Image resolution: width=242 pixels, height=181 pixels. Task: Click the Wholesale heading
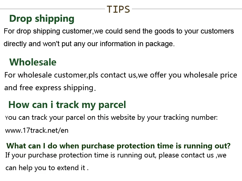click(33, 62)
